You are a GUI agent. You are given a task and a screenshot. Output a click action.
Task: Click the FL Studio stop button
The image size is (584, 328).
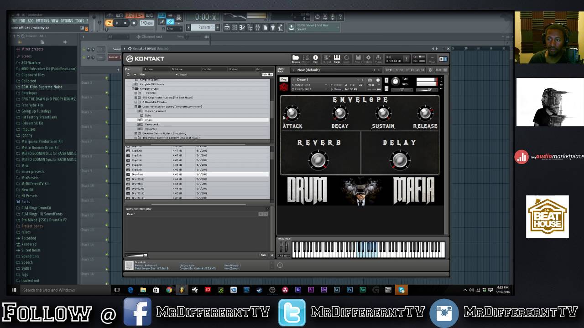pos(125,23)
